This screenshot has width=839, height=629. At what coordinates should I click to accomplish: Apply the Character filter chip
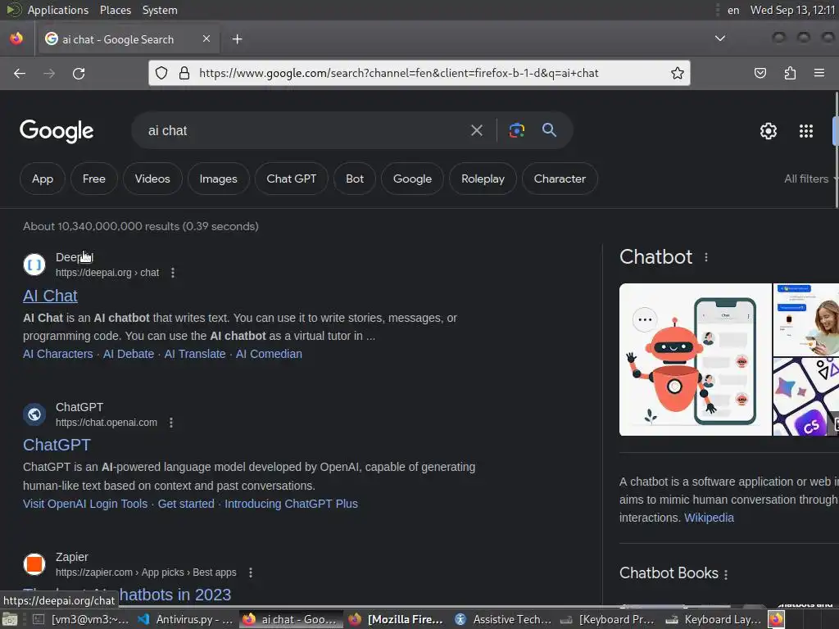point(560,179)
